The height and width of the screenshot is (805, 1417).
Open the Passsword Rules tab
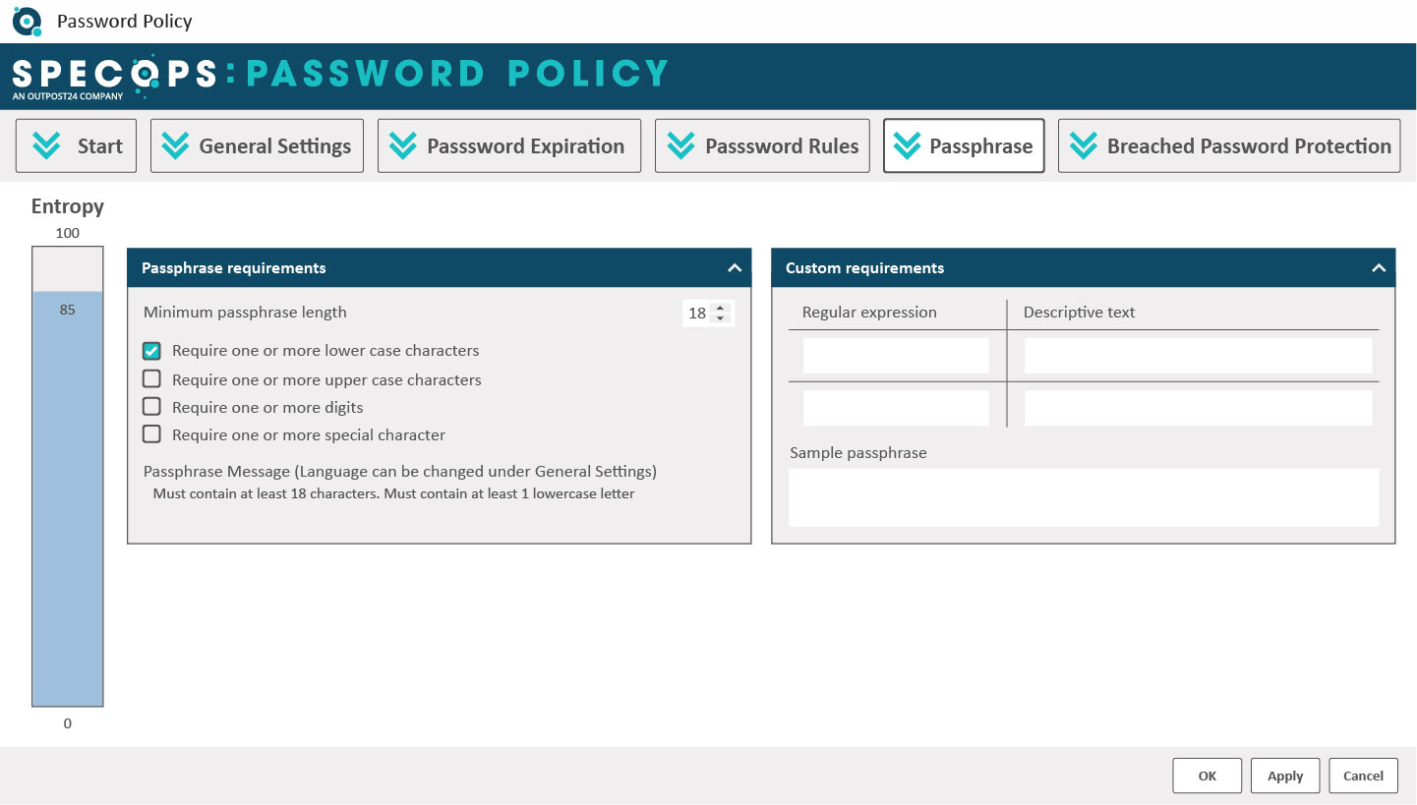(x=762, y=146)
